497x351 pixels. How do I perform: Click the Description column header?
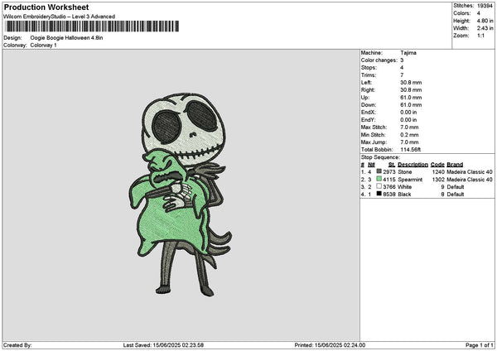(413, 165)
